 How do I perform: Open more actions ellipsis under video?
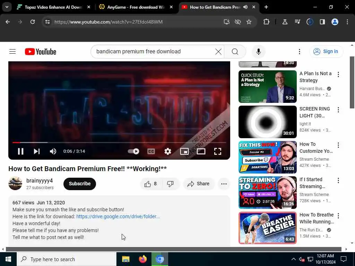[x=224, y=184]
